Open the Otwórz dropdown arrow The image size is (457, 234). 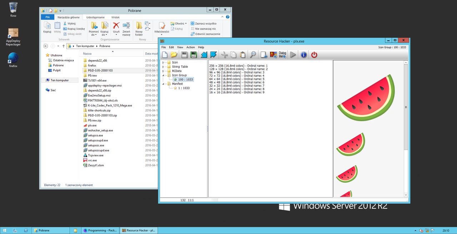(x=186, y=24)
